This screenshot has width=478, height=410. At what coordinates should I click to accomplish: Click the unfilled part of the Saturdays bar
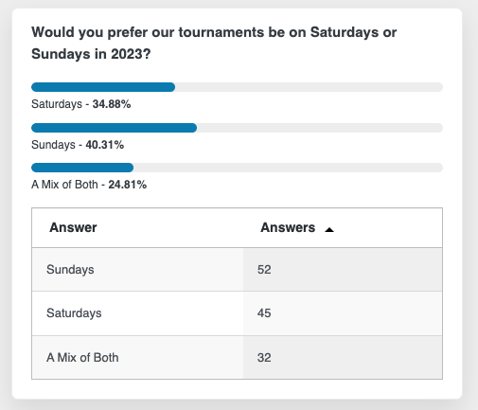[309, 87]
